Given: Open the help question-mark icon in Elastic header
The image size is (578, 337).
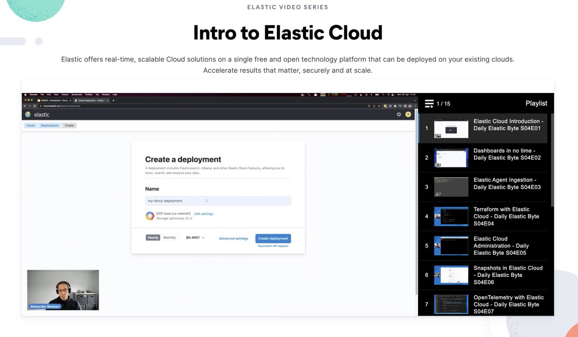Looking at the screenshot, I should click(398, 115).
